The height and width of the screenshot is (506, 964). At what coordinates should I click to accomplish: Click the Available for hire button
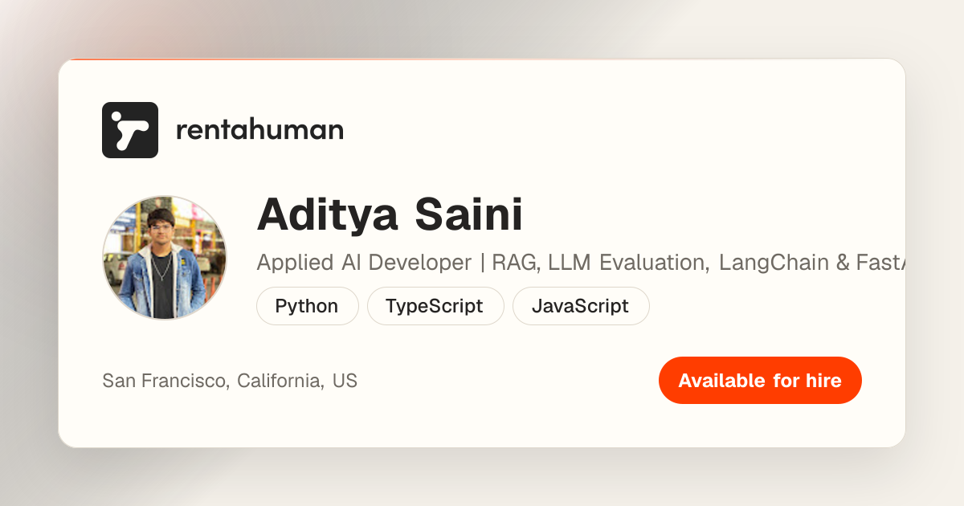760,380
